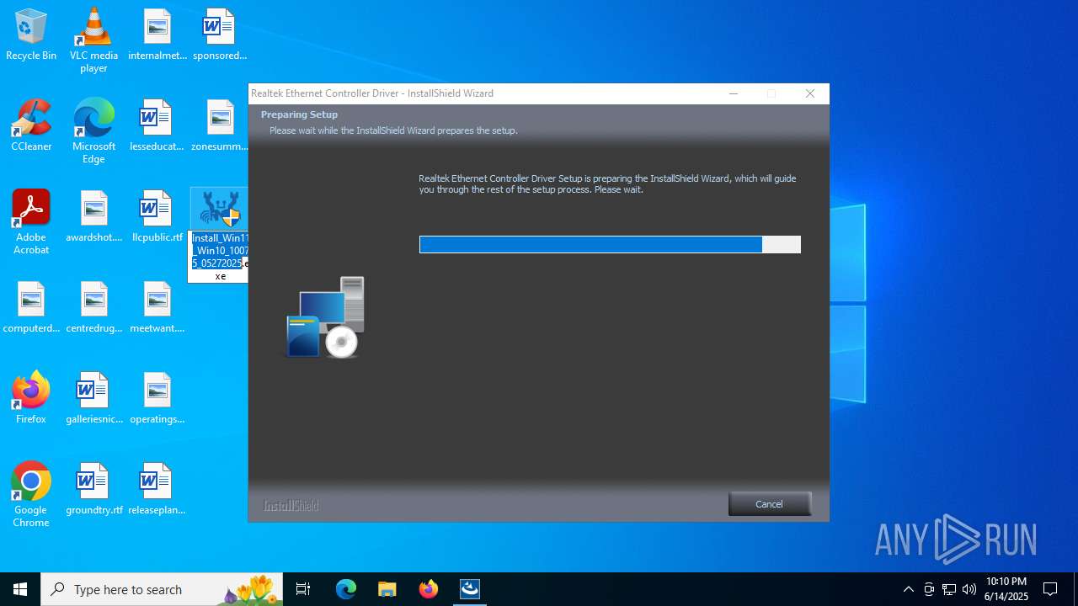Minimize the Realtek installer window

point(734,93)
